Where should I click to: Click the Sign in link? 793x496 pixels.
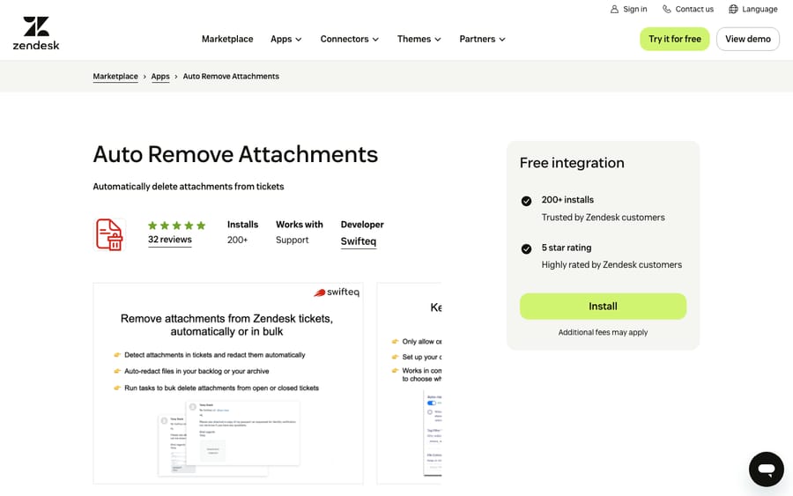[628, 9]
